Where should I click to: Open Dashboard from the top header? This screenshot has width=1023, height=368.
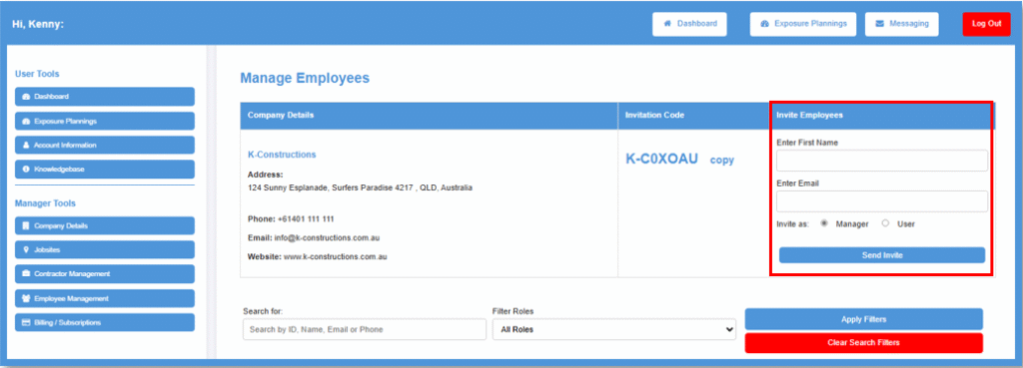coord(689,24)
